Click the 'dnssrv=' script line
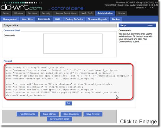 (50, 79)
